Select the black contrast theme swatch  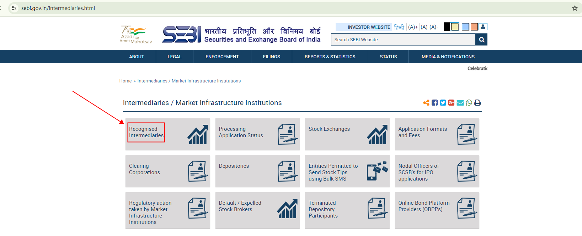point(447,27)
